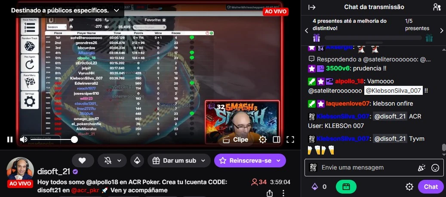Enter fullscreen mode

[x=290, y=139]
